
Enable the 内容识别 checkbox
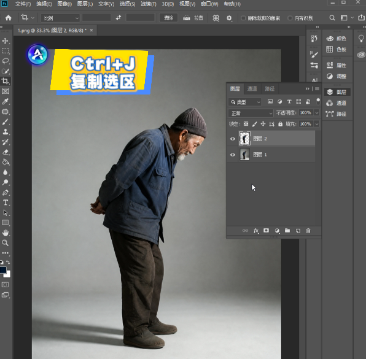click(290, 18)
